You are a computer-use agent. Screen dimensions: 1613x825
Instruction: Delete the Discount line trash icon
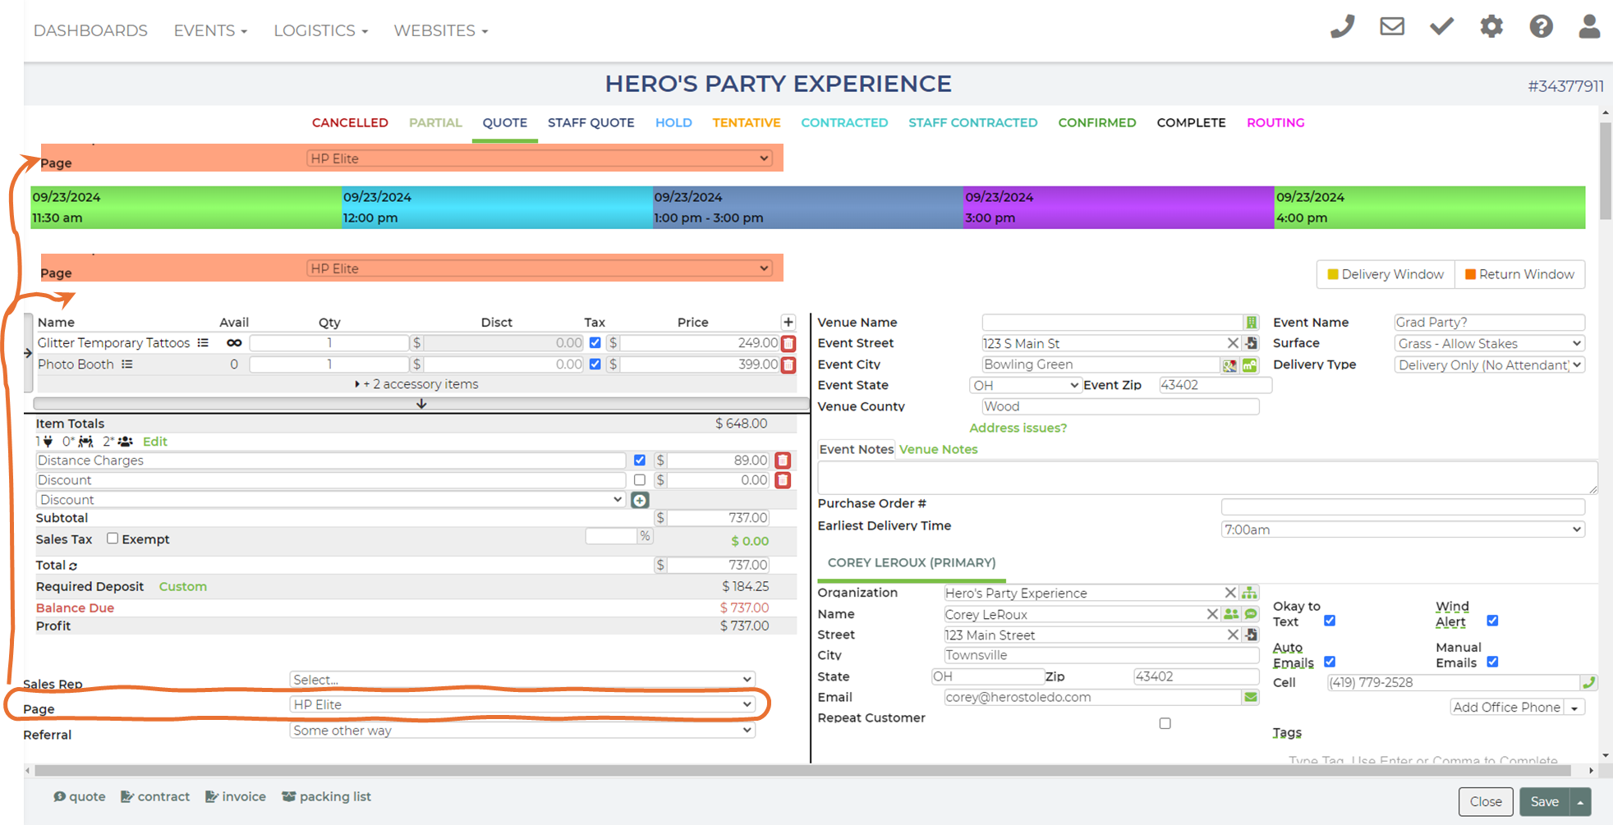[x=783, y=480]
